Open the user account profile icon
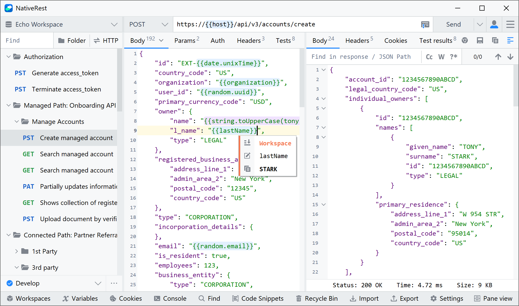 pyautogui.click(x=494, y=25)
